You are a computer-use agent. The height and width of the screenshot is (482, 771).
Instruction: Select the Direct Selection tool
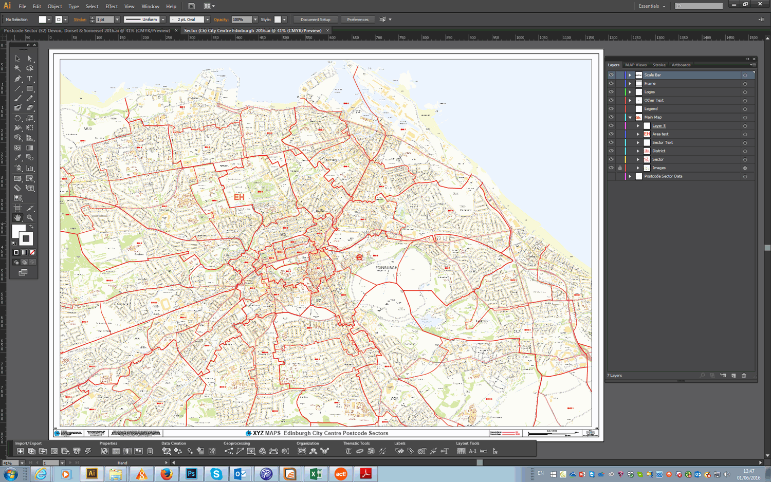pyautogui.click(x=30, y=59)
